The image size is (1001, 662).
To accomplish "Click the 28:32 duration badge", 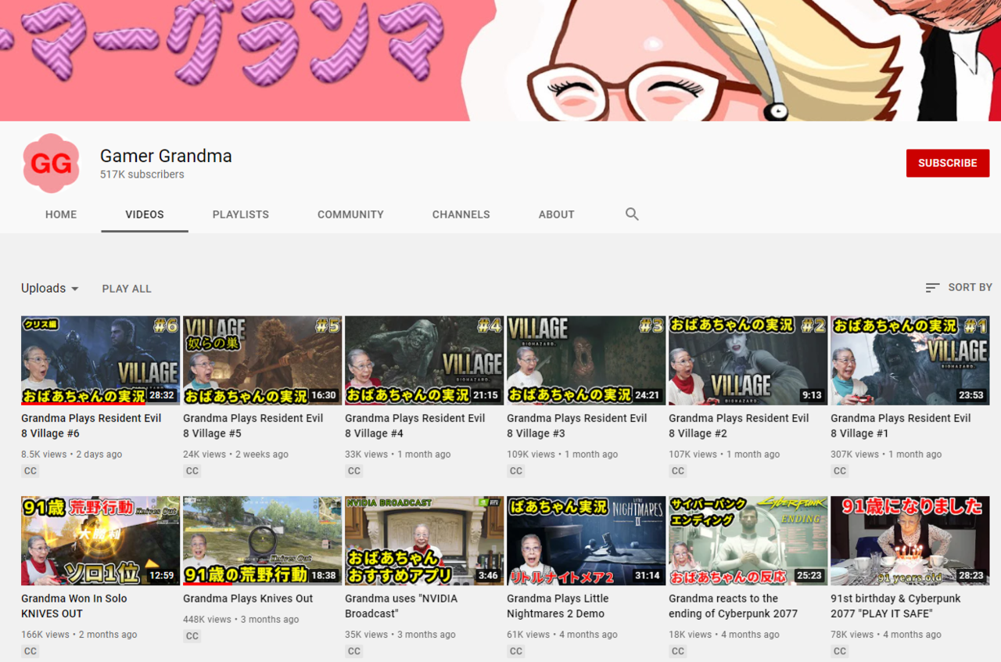I will coord(162,396).
